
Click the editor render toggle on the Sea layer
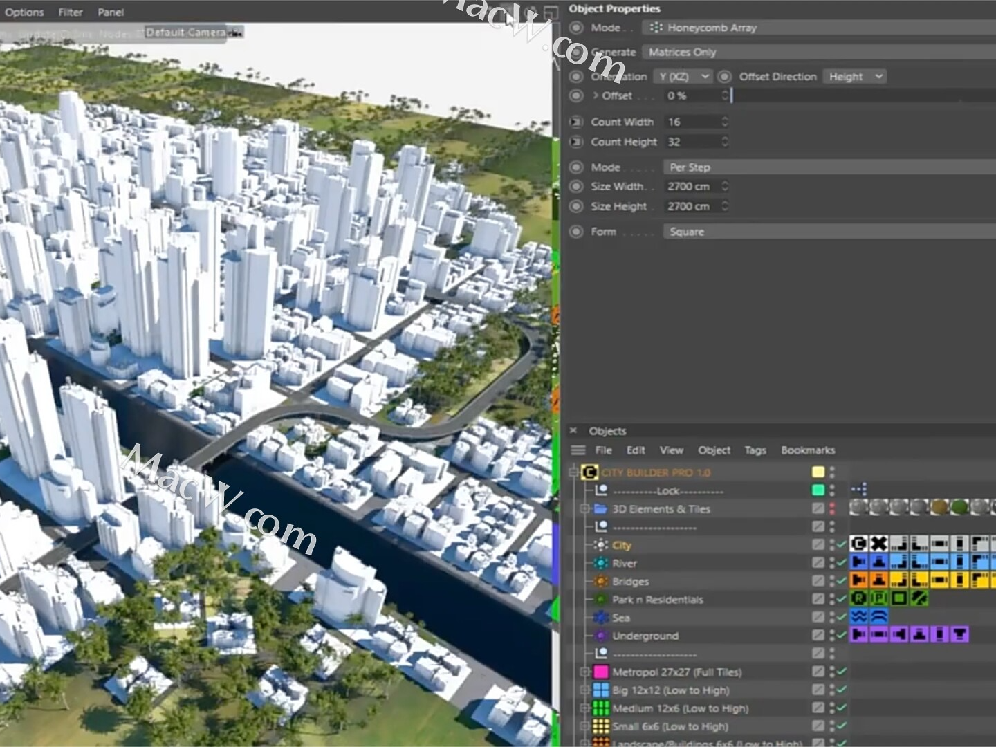(819, 617)
